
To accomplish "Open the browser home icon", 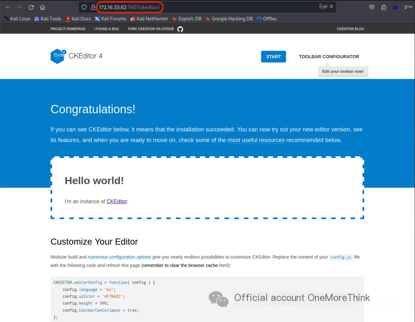I will point(43,7).
